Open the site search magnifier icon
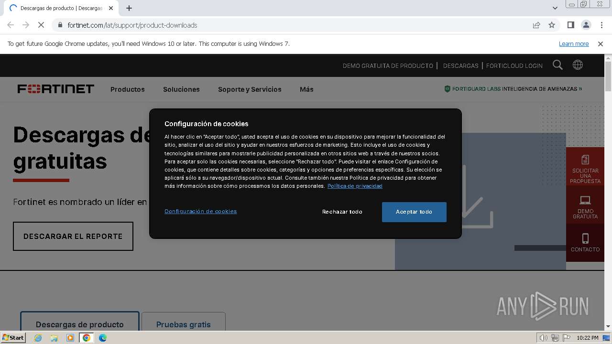 tap(557, 65)
